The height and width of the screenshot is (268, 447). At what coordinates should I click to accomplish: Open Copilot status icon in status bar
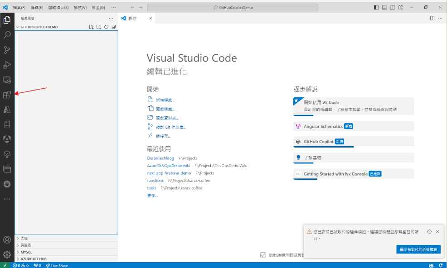[431, 265]
